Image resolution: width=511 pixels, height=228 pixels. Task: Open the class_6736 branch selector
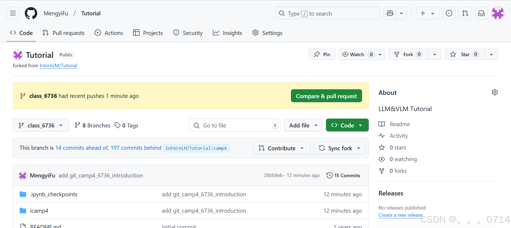[x=41, y=125]
